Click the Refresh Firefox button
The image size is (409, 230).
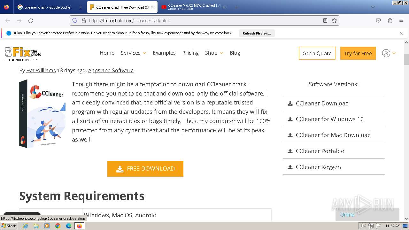point(257,33)
